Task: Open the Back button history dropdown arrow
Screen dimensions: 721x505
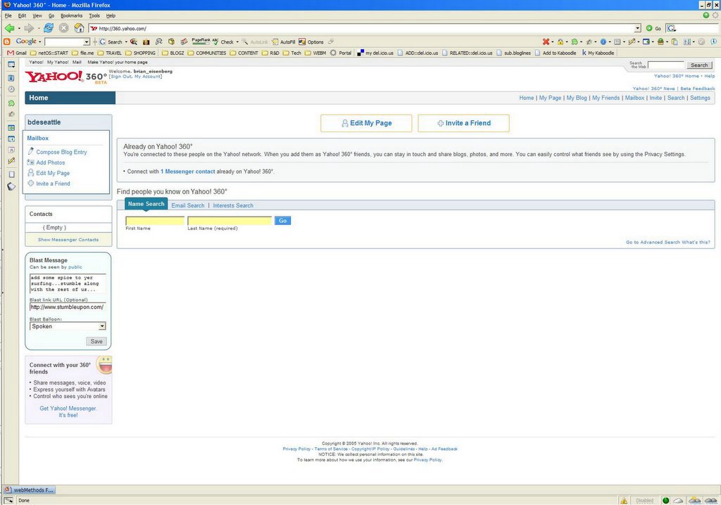Action: pyautogui.click(x=19, y=29)
